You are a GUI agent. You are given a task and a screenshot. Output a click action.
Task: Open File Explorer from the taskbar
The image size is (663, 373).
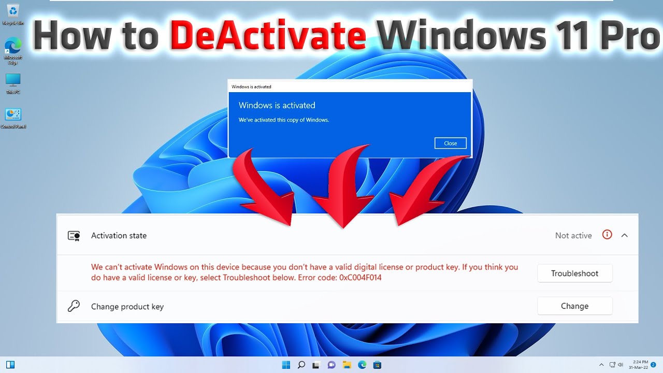point(347,365)
